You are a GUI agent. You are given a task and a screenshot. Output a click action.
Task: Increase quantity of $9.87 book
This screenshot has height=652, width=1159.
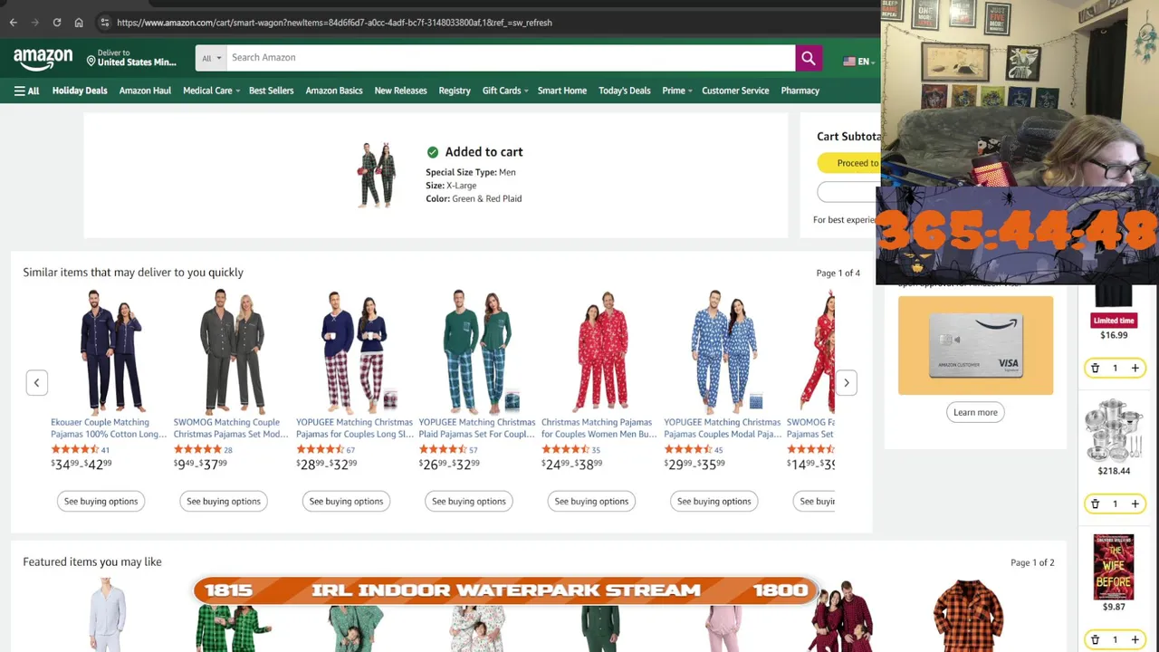(x=1135, y=639)
